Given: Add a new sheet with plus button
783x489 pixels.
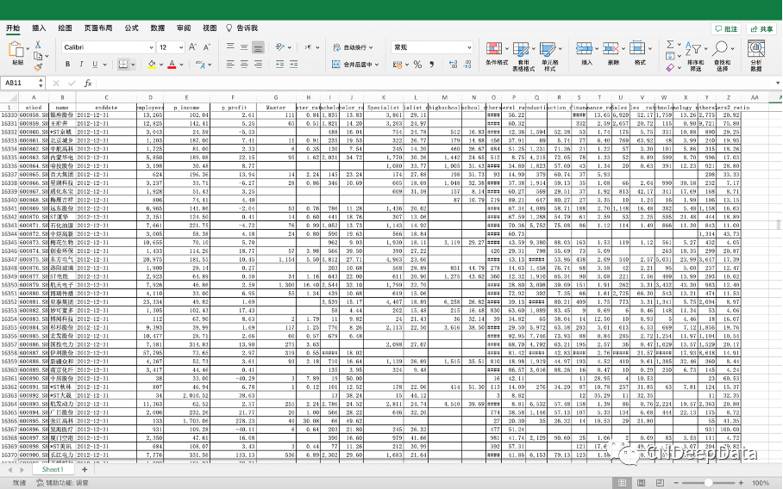Looking at the screenshot, I should (85, 469).
